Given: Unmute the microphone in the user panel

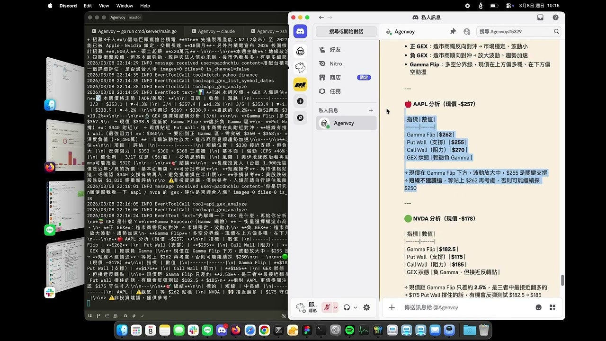Looking at the screenshot, I should 327,307.
